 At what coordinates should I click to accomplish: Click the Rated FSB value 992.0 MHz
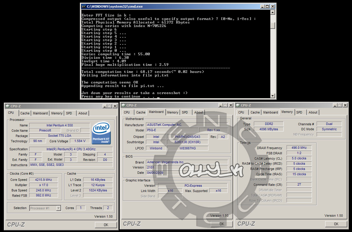(44, 196)
